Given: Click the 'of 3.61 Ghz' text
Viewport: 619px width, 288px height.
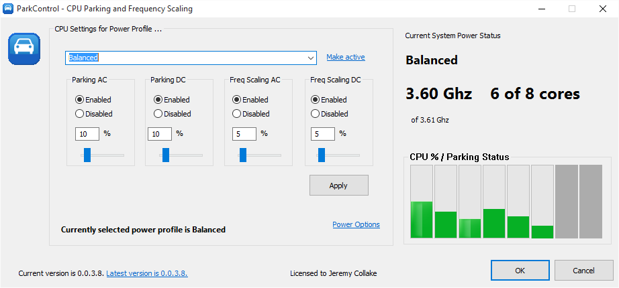Looking at the screenshot, I should pos(430,120).
